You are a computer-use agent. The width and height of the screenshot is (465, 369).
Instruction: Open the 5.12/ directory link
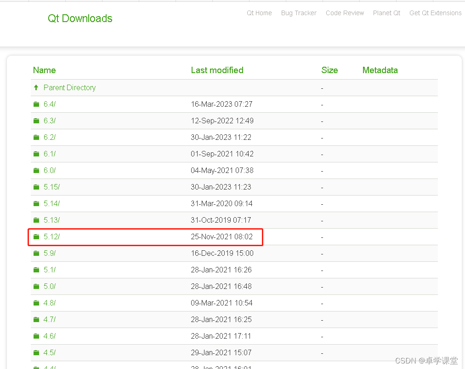[51, 237]
